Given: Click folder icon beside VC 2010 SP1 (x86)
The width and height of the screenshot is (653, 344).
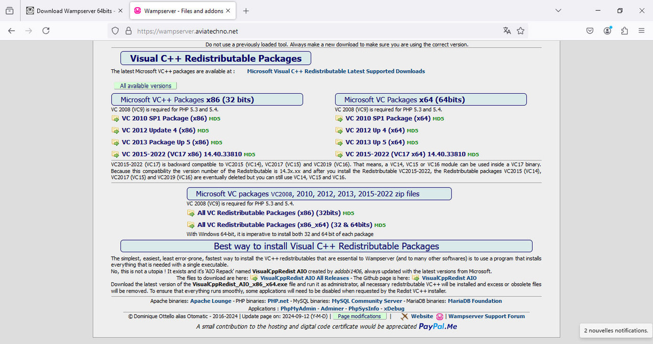Looking at the screenshot, I should point(115,118).
